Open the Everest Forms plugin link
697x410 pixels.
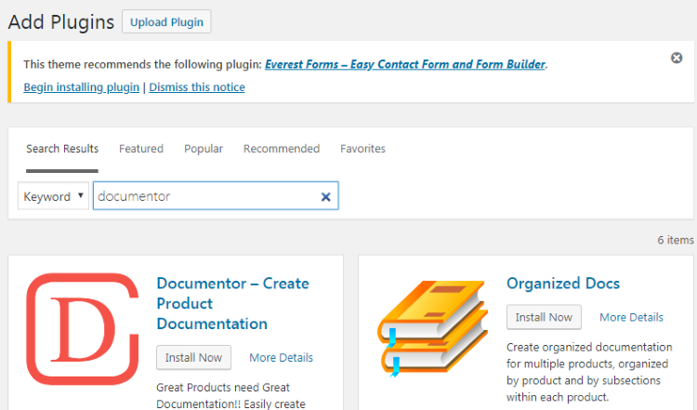click(405, 64)
